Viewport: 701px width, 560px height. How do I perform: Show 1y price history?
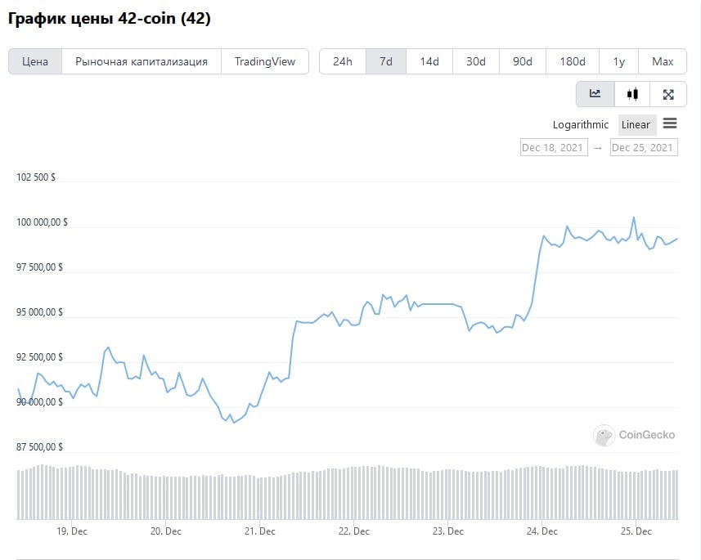pos(619,61)
